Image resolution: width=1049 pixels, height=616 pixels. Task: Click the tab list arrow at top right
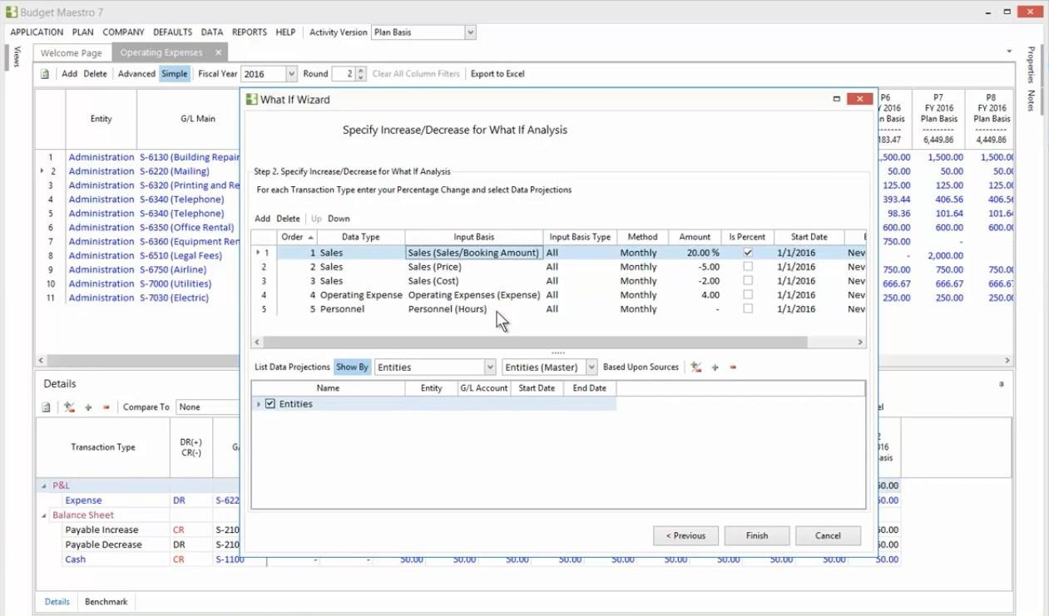pyautogui.click(x=1009, y=52)
